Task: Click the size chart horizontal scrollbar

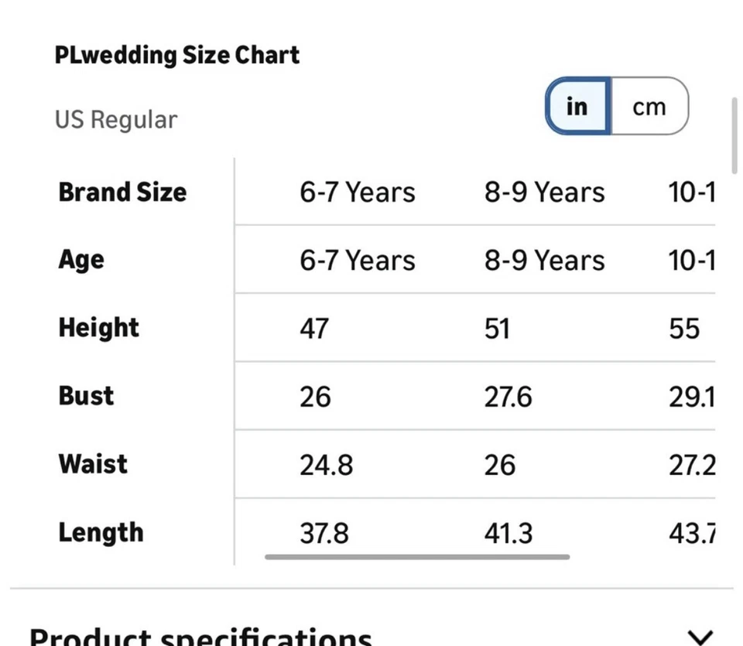Action: point(417,556)
